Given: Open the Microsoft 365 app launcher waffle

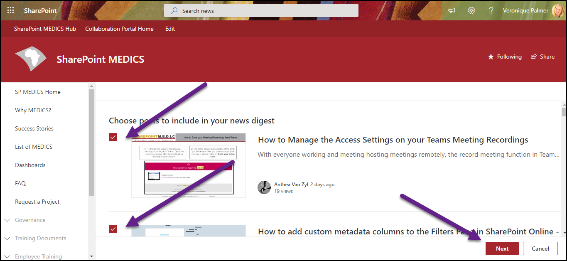Looking at the screenshot, I should pyautogui.click(x=10, y=10).
